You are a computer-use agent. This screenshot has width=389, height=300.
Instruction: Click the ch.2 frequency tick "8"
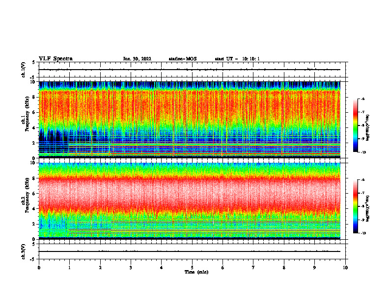[34, 178]
